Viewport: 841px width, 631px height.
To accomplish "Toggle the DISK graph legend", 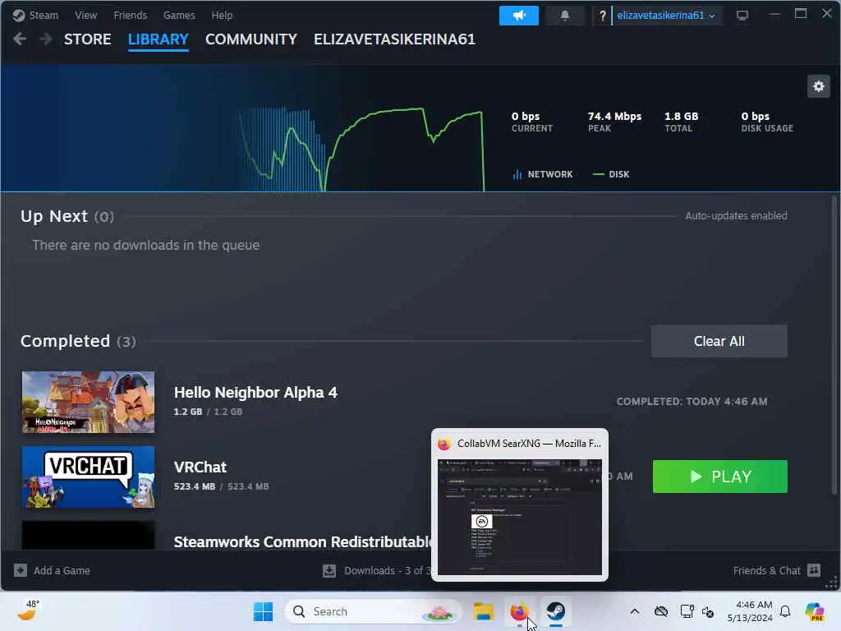I will point(611,174).
